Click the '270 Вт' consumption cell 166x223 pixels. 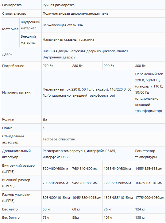pos(56,66)
